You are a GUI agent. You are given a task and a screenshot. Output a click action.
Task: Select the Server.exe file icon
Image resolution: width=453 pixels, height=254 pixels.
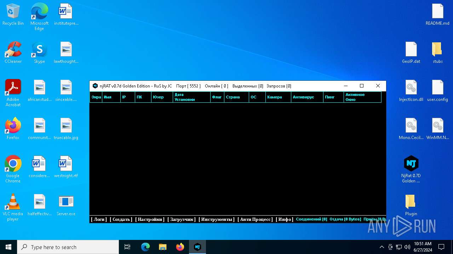[66, 205]
